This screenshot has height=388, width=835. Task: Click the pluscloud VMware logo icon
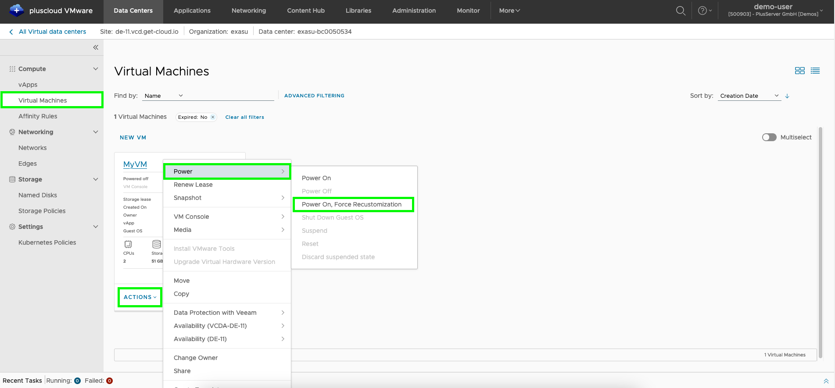[16, 10]
